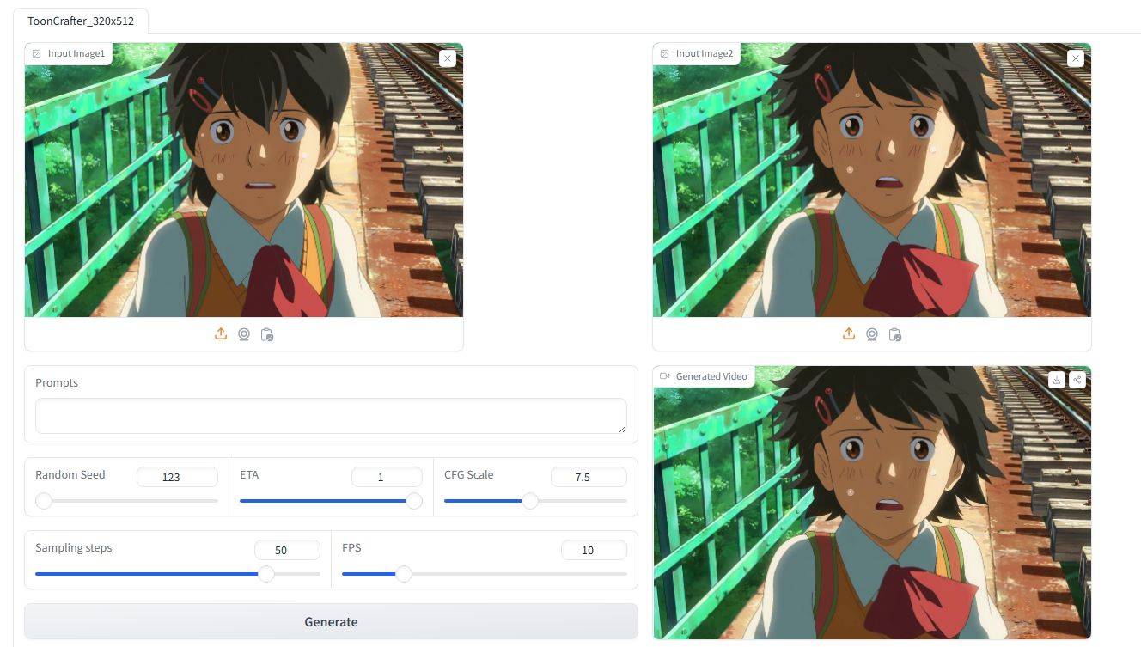Screen dimensions: 1141x647
Task: Click image icon beside Input Image1 label
Action: coord(37,53)
